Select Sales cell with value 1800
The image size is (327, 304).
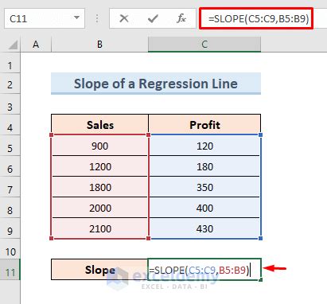[x=99, y=187]
